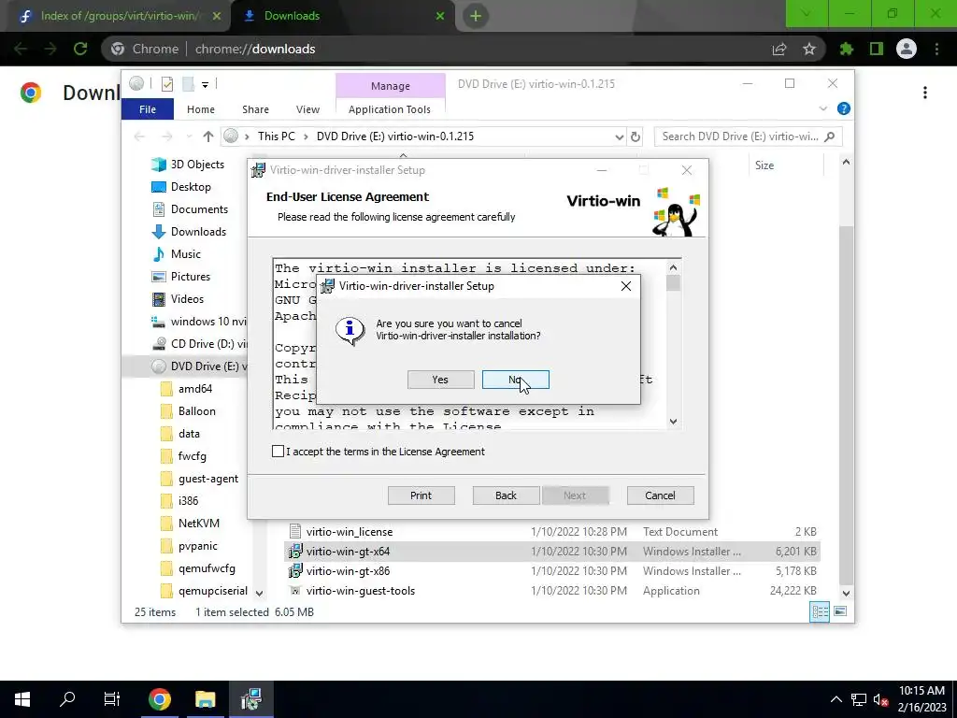Viewport: 957px width, 718px height.
Task: Toggle Chrome side panel icon
Action: tap(877, 49)
